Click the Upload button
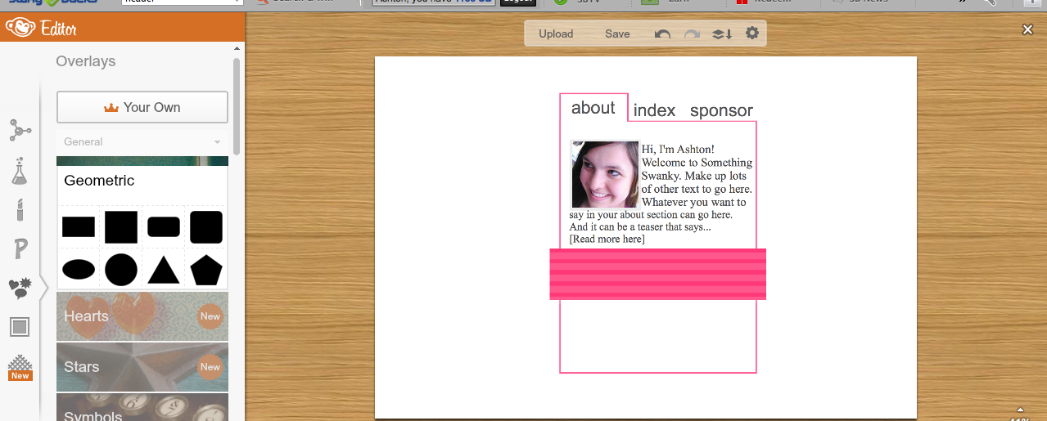Viewport: 1047px width, 421px height. pos(556,34)
